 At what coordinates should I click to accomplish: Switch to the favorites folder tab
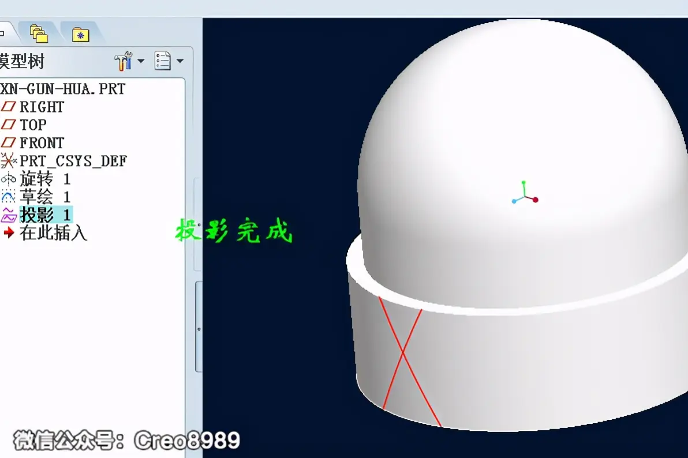pos(80,35)
